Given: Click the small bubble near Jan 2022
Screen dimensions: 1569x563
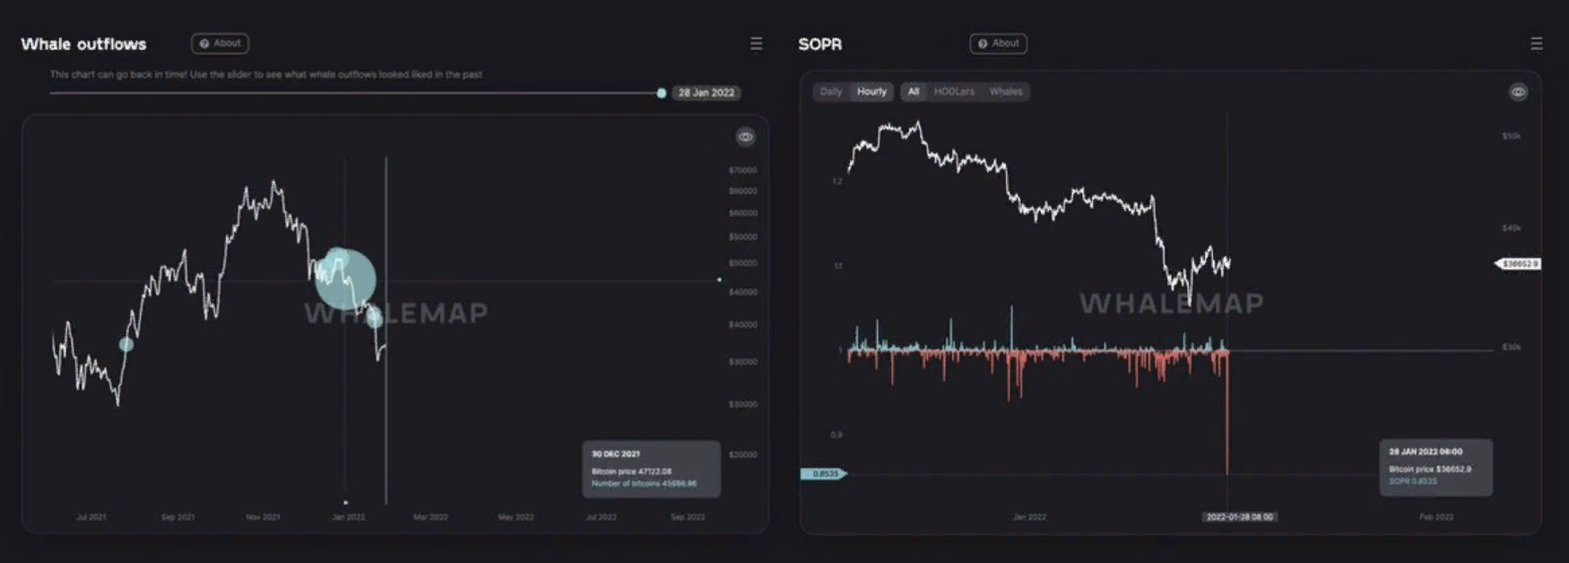Looking at the screenshot, I should pos(375,318).
